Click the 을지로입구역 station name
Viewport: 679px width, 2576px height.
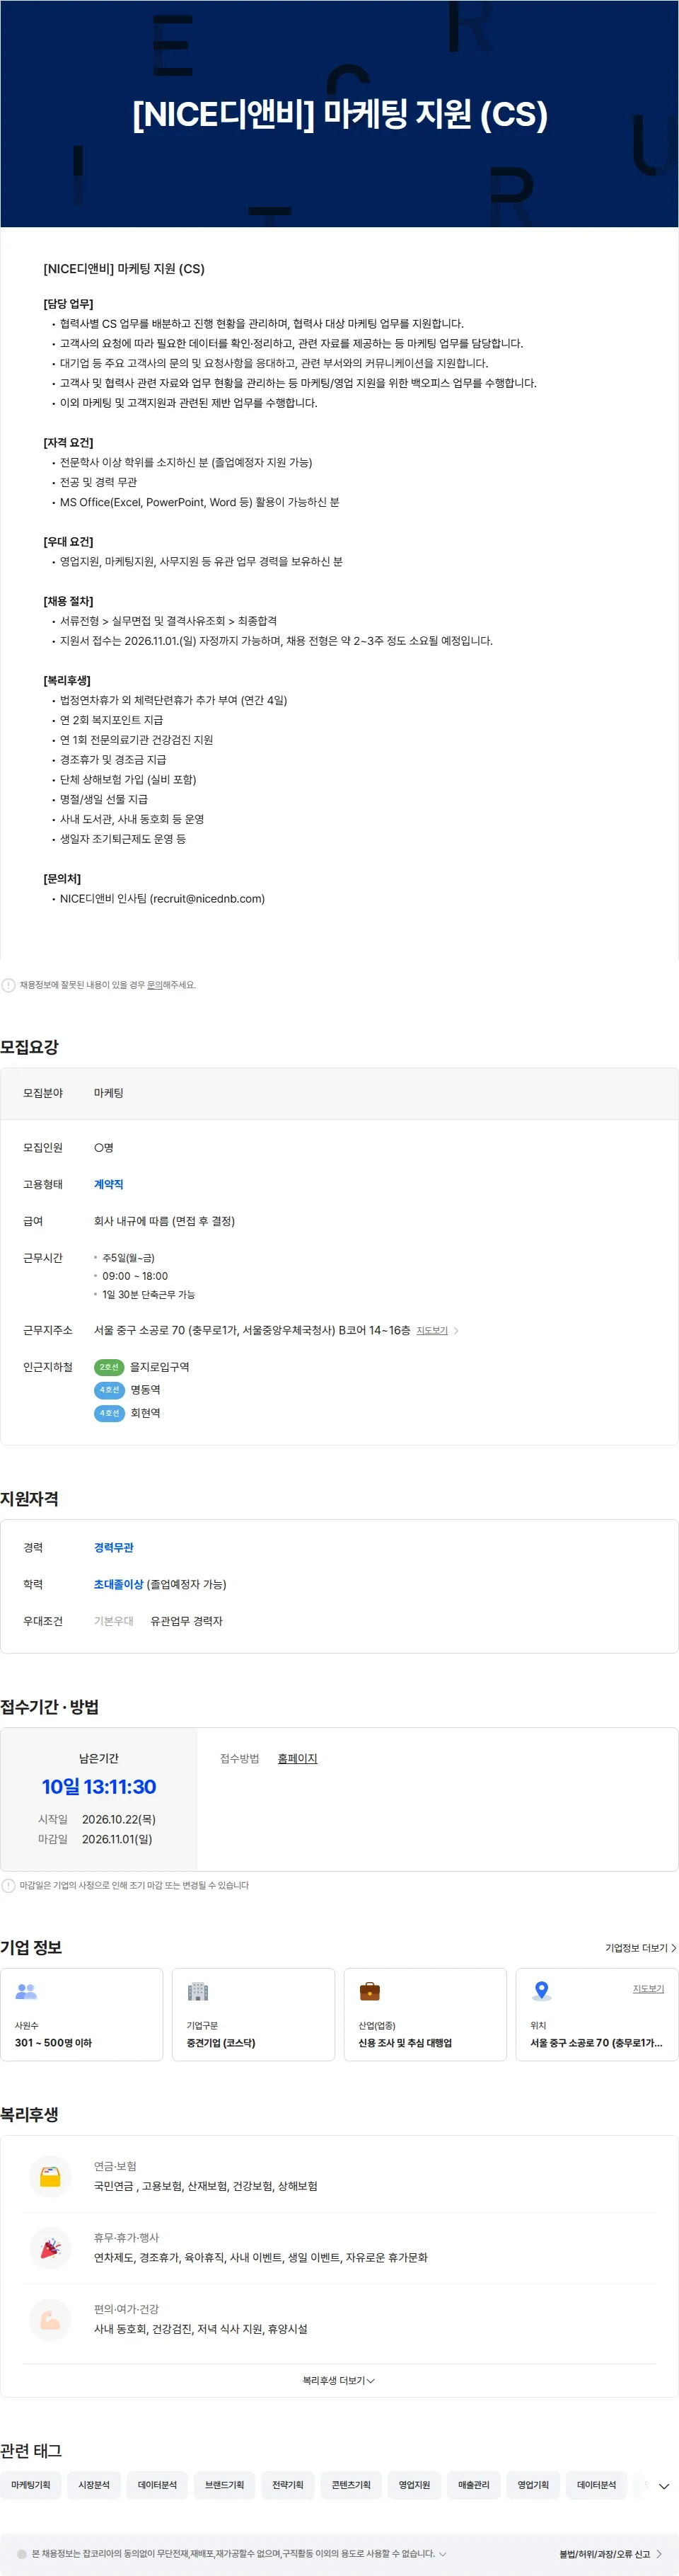click(160, 1367)
